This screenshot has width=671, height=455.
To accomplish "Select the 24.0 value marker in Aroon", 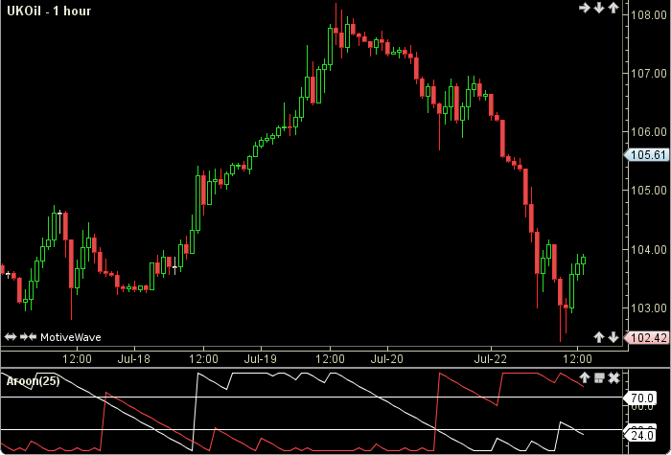I will coord(640,435).
